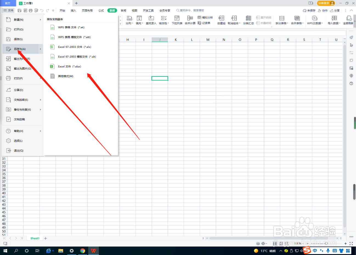Select 另存为(A) in the file menu
Image resolution: width=356 pixels, height=255 pixels.
[23, 49]
